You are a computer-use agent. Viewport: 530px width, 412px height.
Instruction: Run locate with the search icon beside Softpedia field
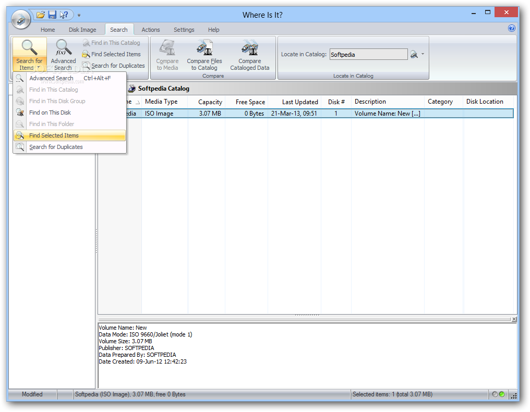pyautogui.click(x=414, y=54)
